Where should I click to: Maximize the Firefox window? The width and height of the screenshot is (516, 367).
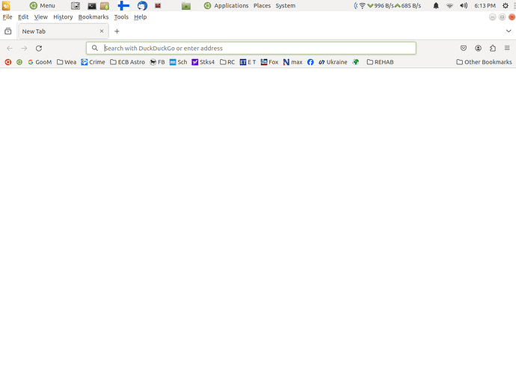[x=503, y=17]
